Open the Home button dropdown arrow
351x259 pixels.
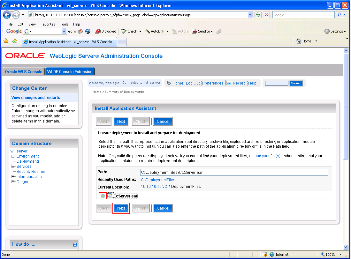pyautogui.click(x=316, y=41)
